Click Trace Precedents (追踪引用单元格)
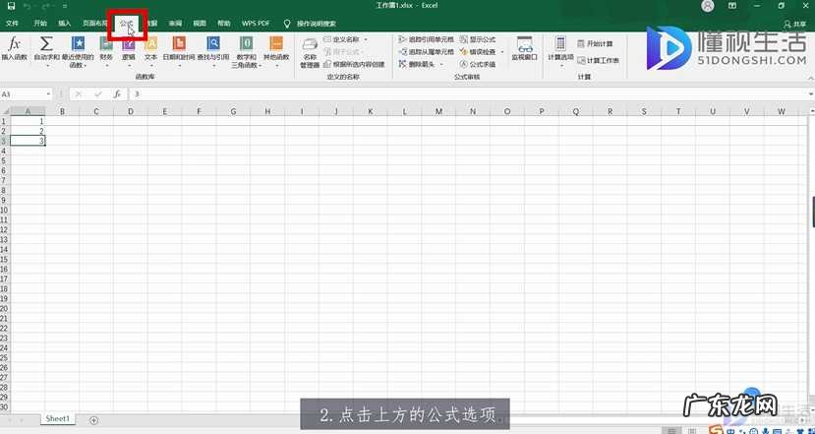Image resolution: width=815 pixels, height=434 pixels. [x=426, y=39]
